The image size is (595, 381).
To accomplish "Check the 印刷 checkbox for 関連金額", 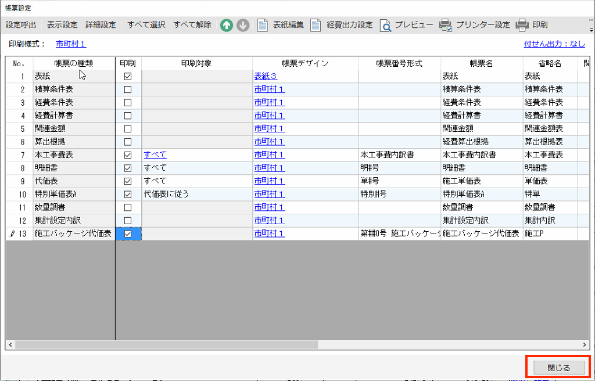I will tap(128, 128).
